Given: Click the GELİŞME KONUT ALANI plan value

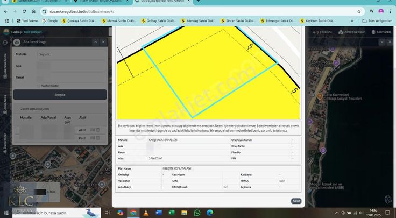Looking at the screenshot, I should tap(177, 168).
